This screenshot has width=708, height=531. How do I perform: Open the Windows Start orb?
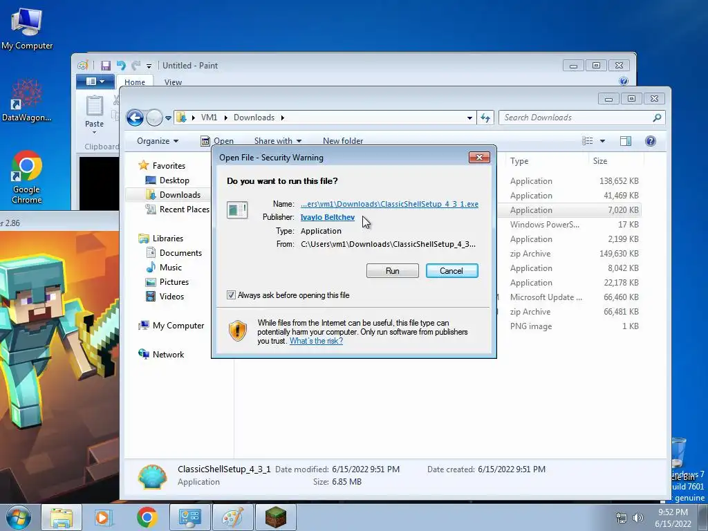[x=19, y=517]
